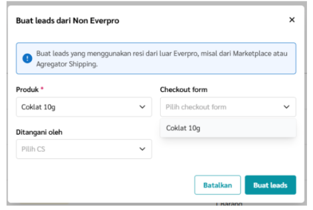This screenshot has width=313, height=210.
Task: Click the dialog title Buat leads dari Non Everpro
Action: [x=67, y=21]
